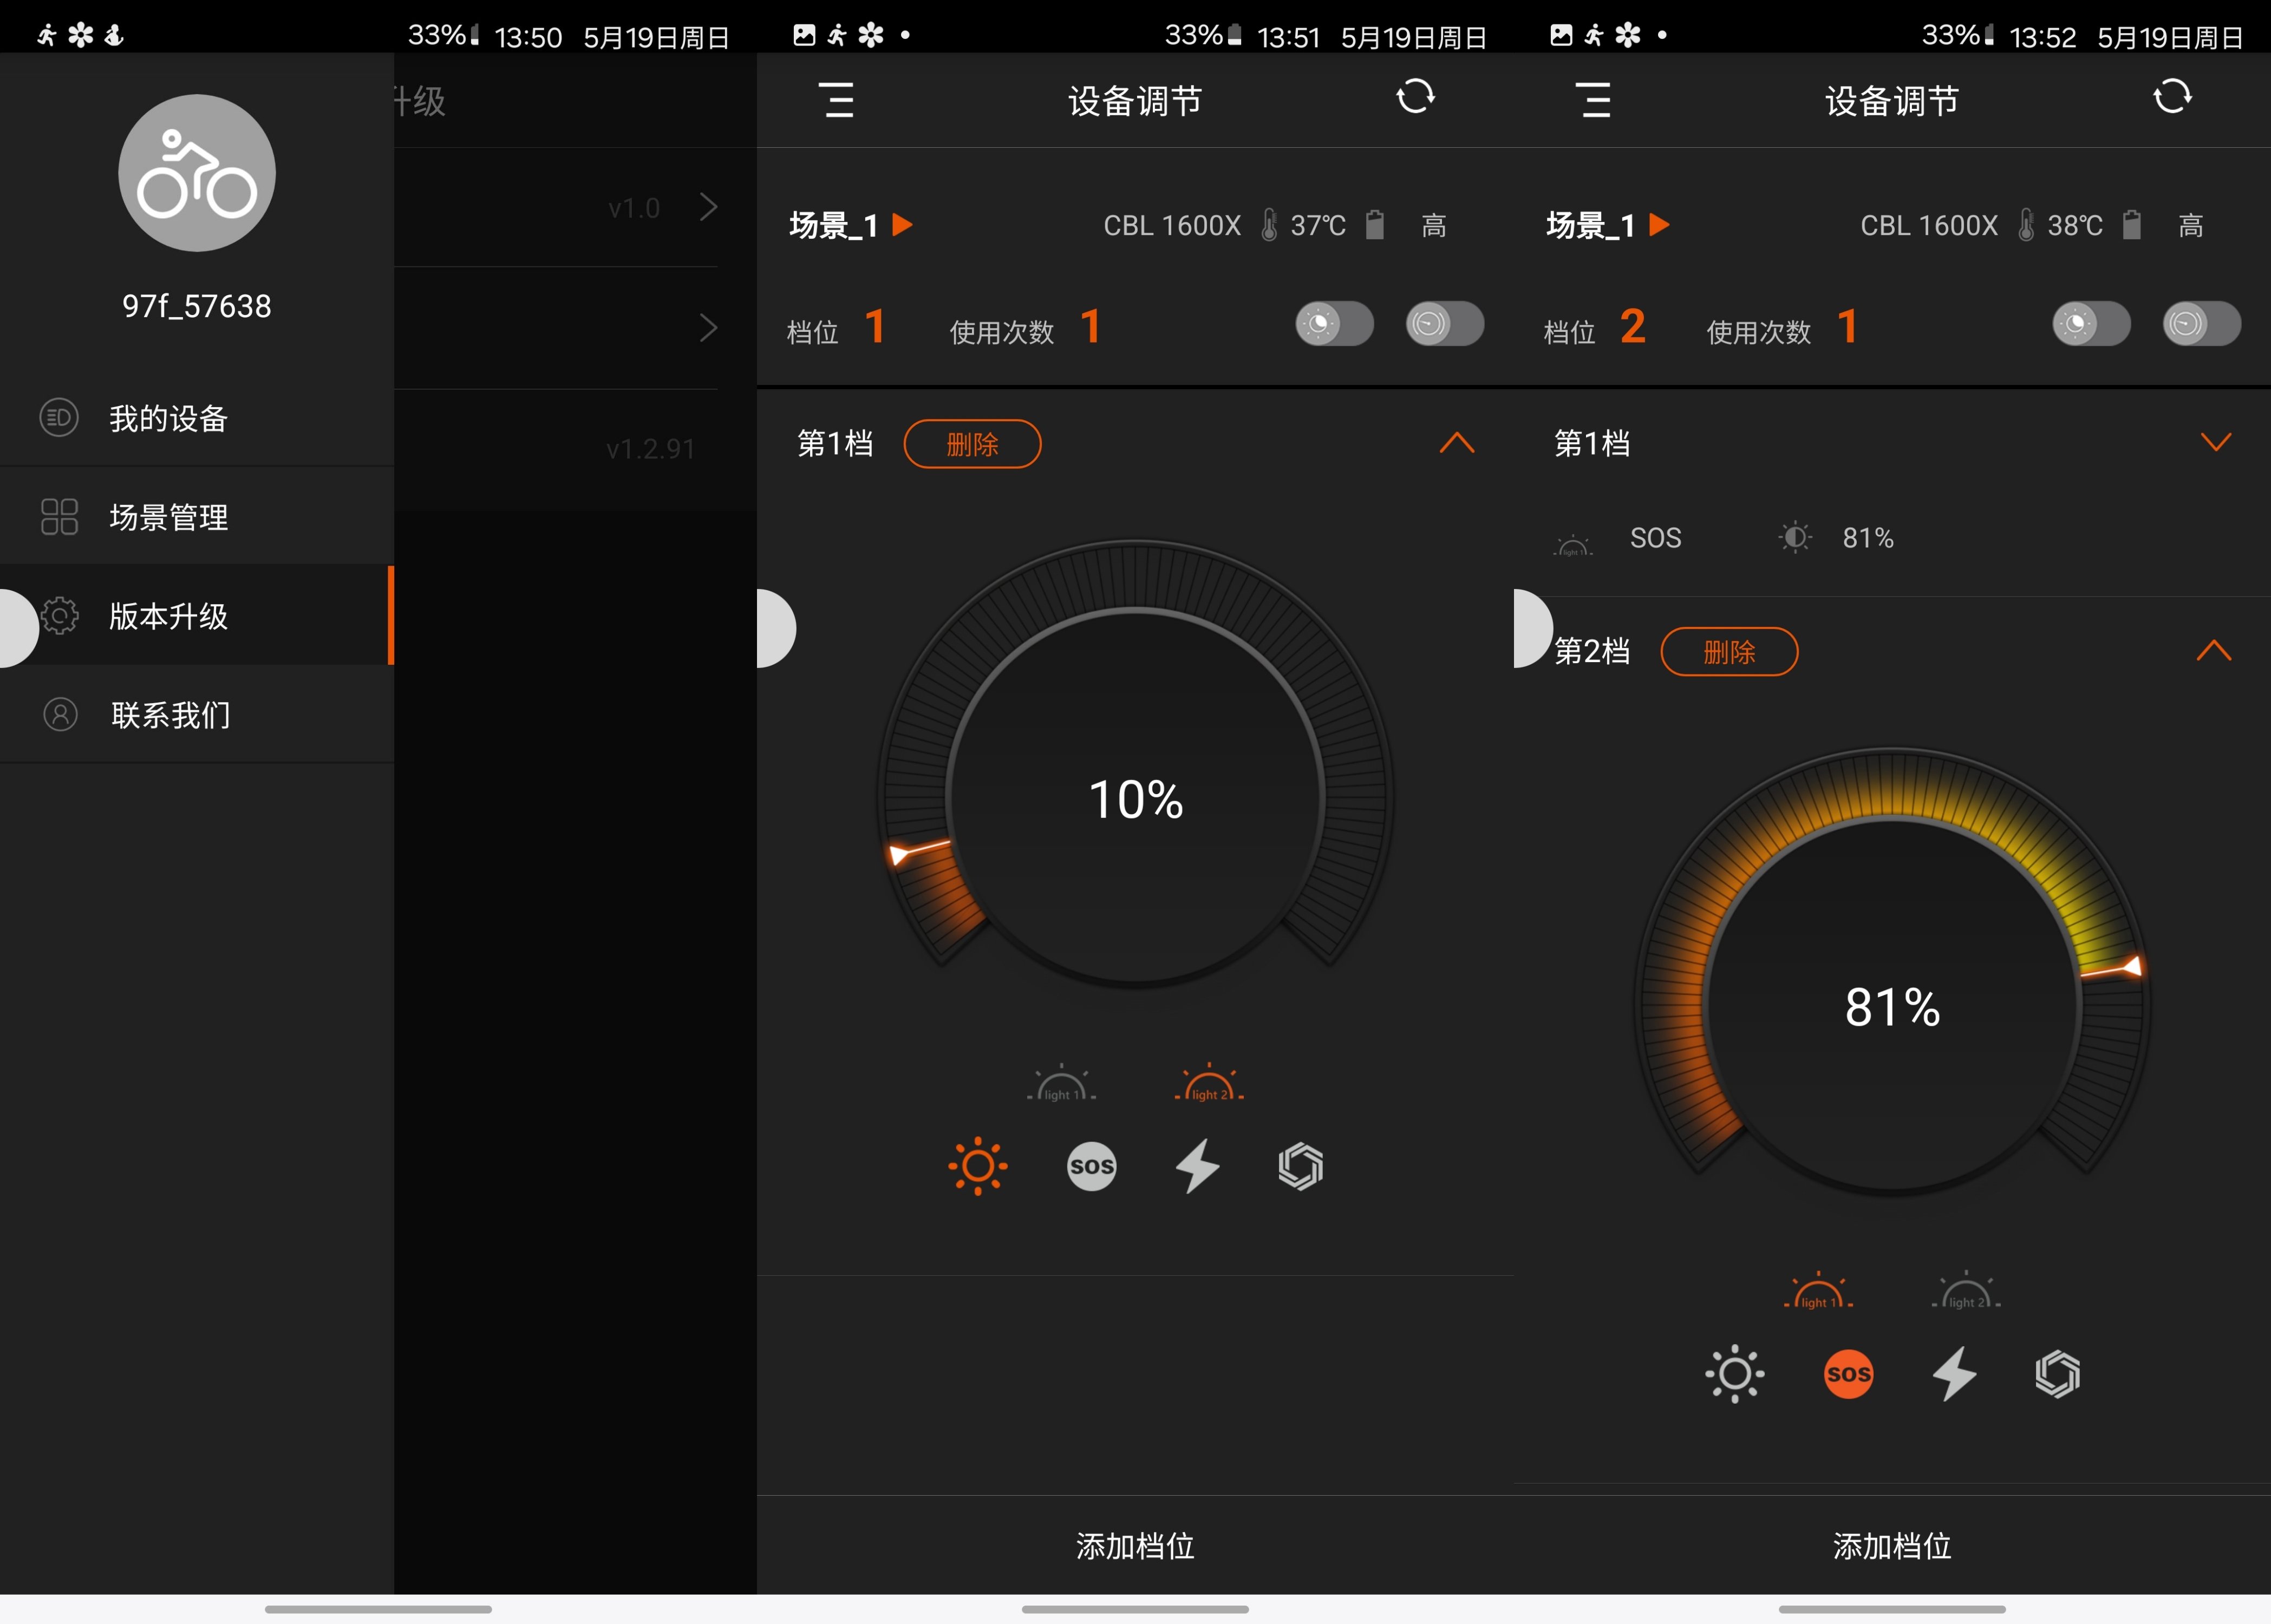Viewport: 2271px width, 1624px height.
Task: Open the hamburger menu in the 13:52 screen header
Action: click(x=1594, y=100)
